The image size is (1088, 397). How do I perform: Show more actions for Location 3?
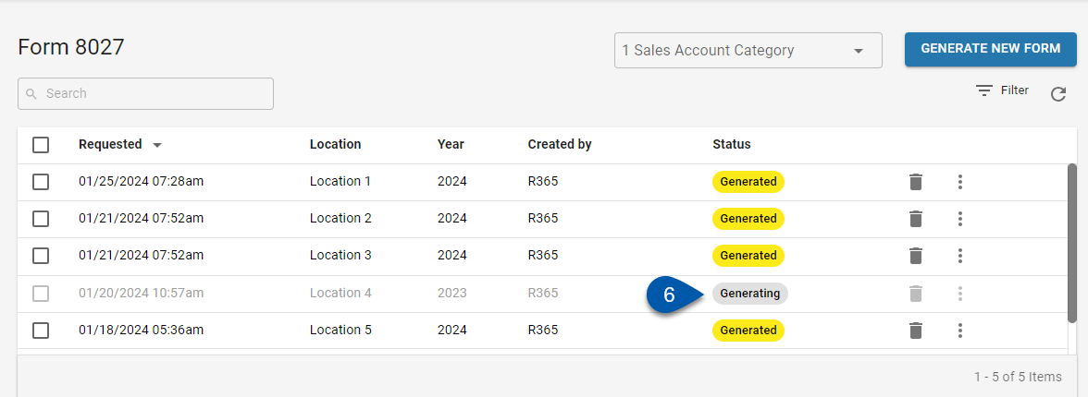(x=960, y=256)
